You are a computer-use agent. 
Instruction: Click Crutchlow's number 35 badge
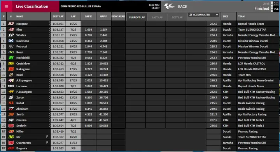[x=11, y=63]
